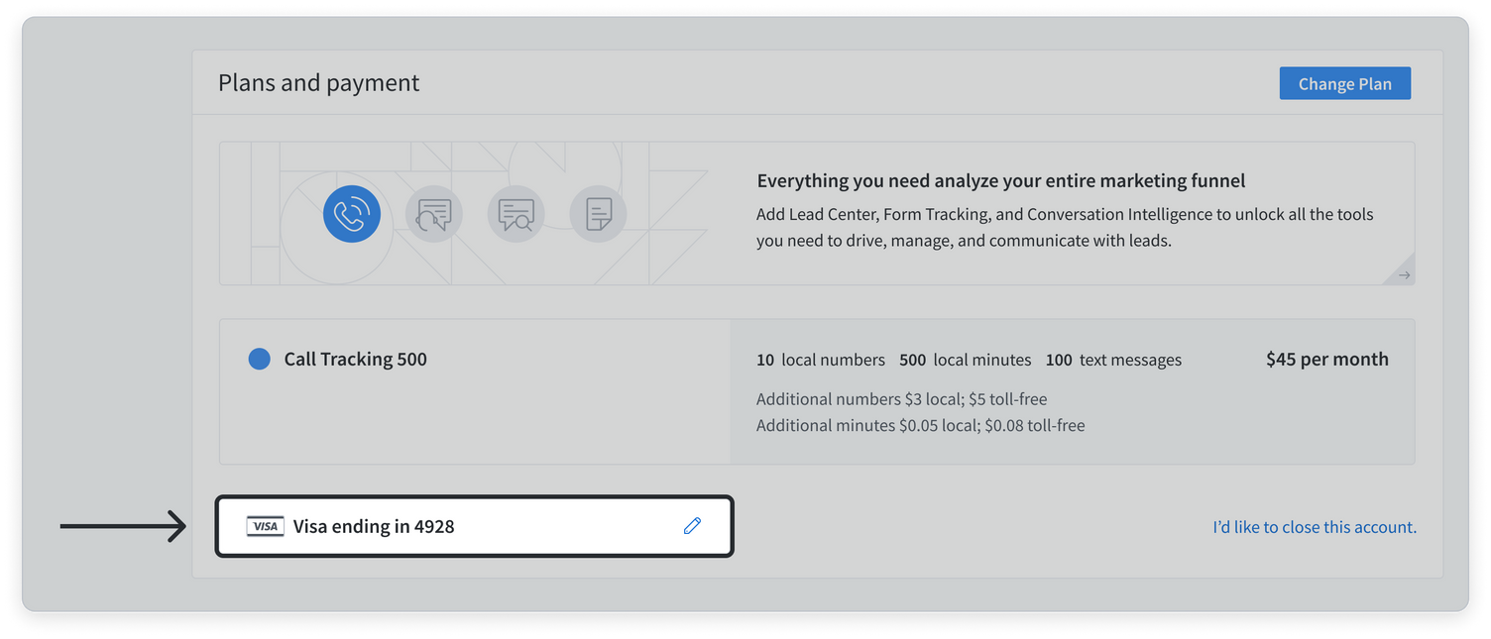Click the Plans and payment heading
This screenshot has height=639, width=1491.
click(x=319, y=82)
